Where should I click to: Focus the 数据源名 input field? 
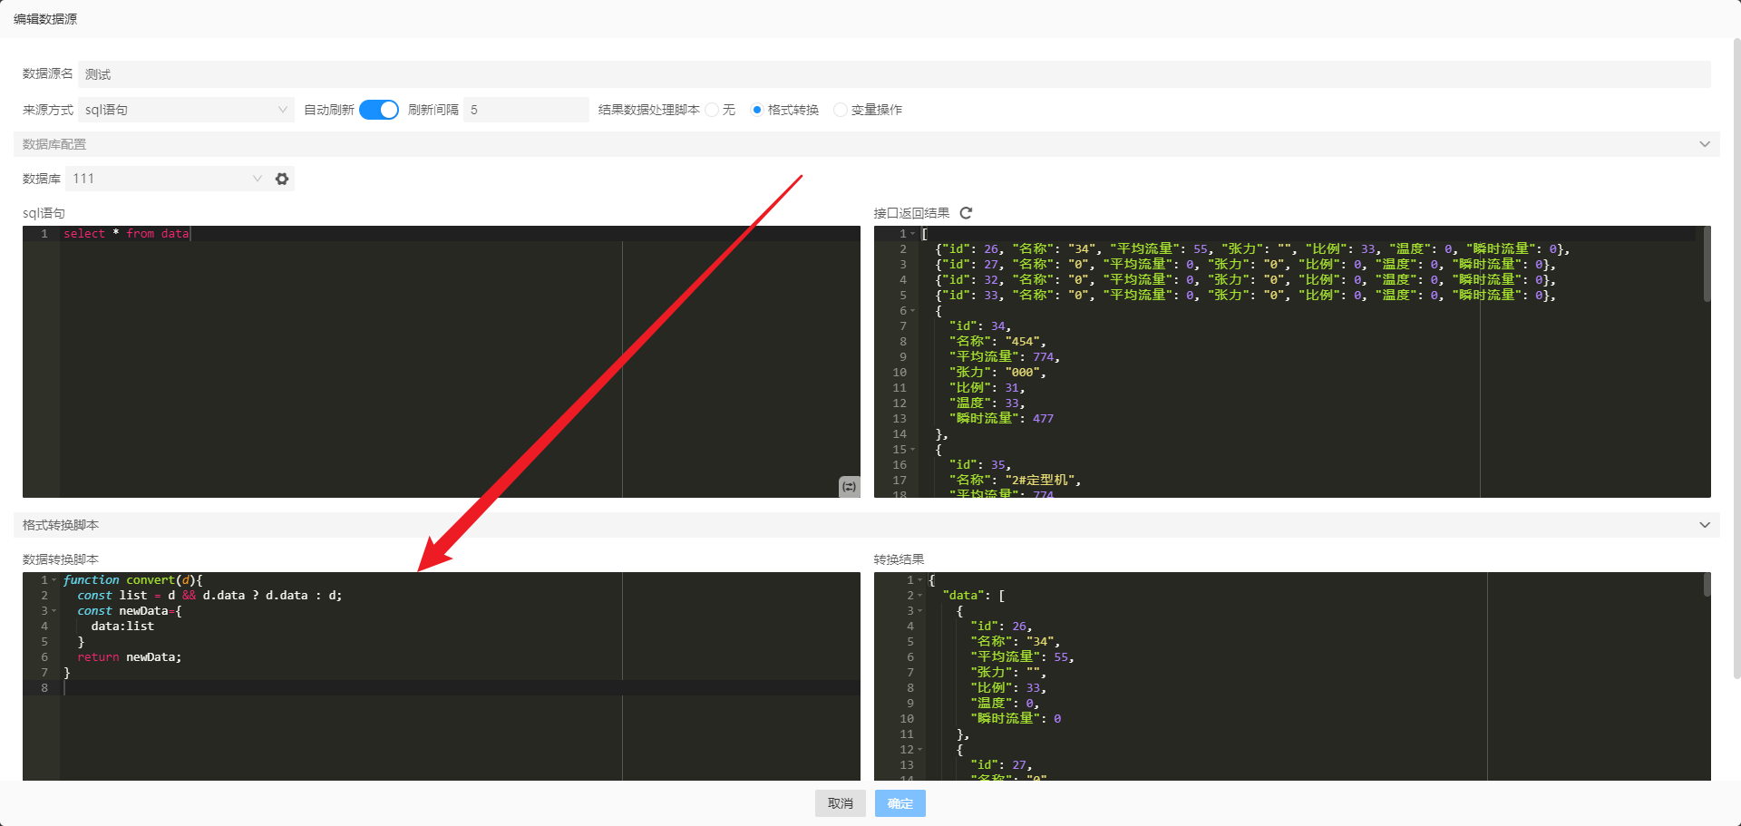894,74
